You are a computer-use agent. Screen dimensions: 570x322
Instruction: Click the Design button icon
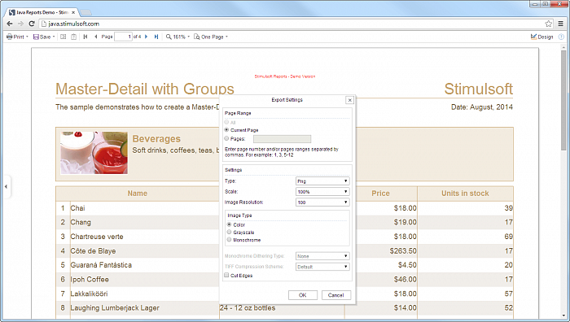534,37
